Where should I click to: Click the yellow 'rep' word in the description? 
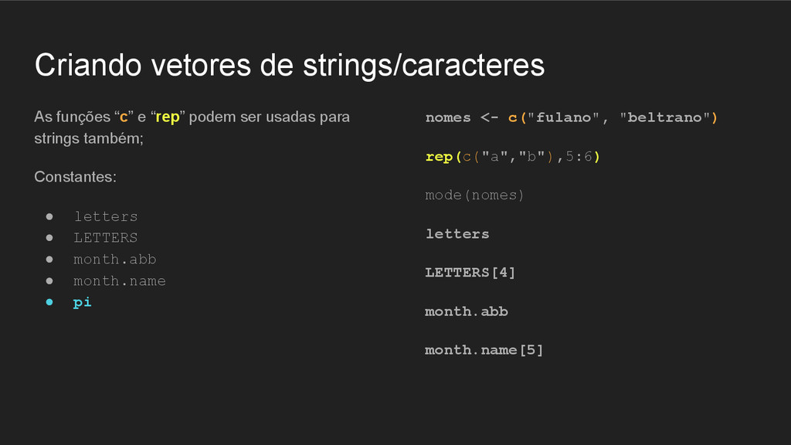(x=168, y=117)
